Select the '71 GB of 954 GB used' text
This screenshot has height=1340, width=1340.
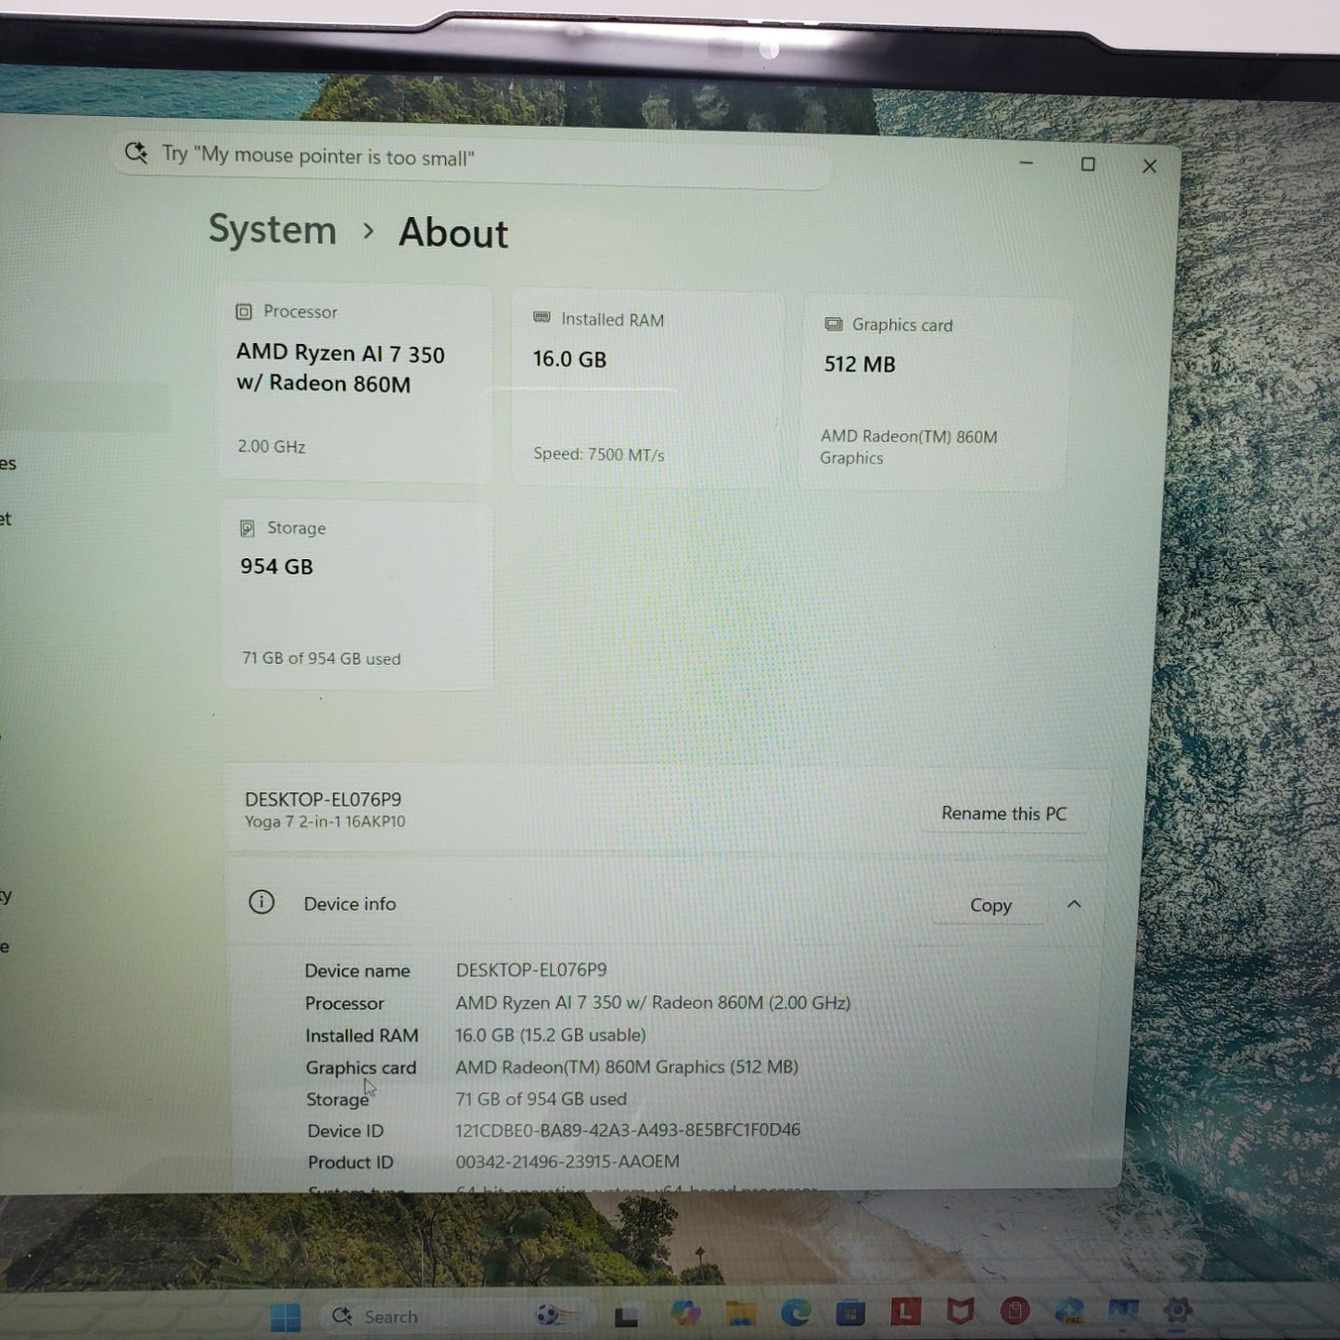click(321, 658)
